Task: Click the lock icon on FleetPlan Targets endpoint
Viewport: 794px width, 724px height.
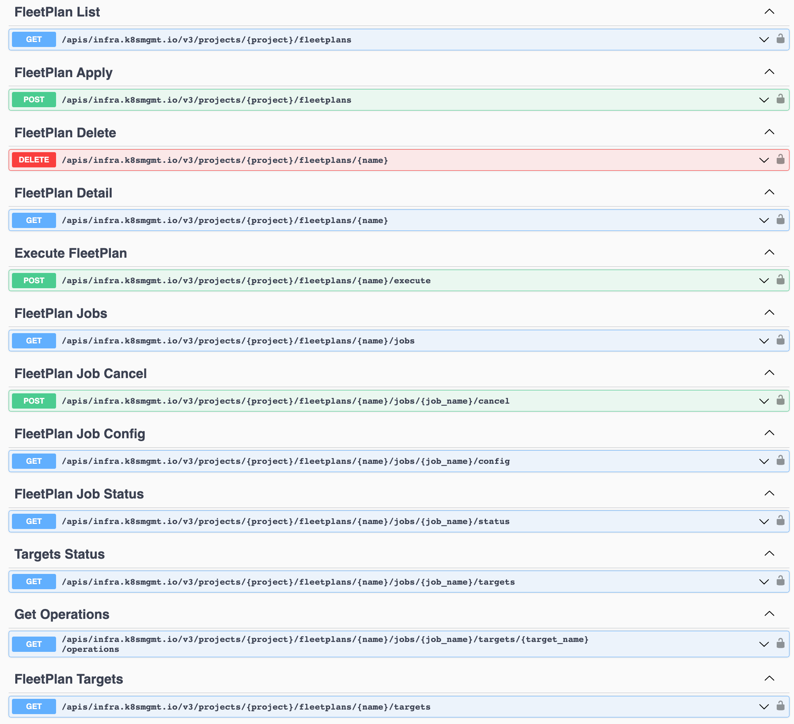Action: click(780, 706)
